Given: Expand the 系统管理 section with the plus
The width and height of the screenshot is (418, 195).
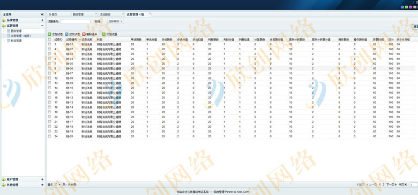Looking at the screenshot, I should tap(42, 20).
